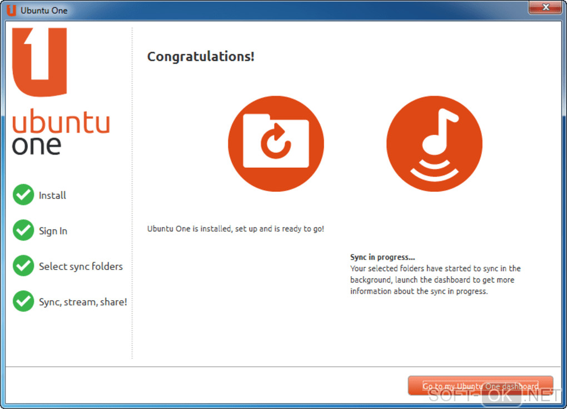Click the 'Ubuntu One is installed' message
The image size is (567, 409).
[235, 228]
